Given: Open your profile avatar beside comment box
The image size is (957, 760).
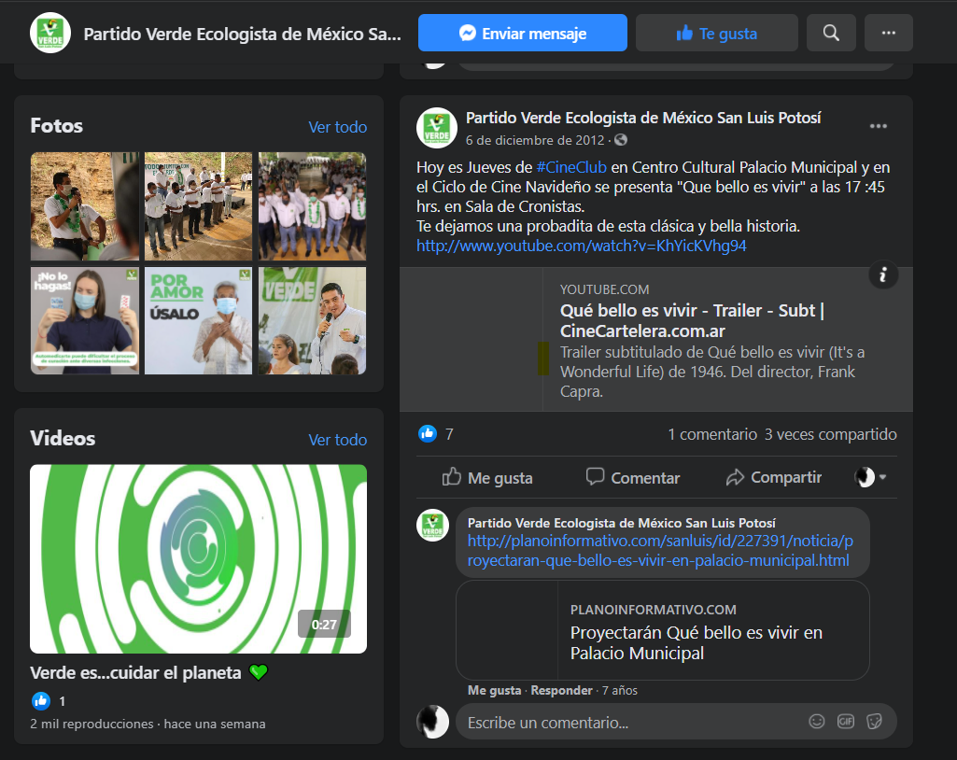Looking at the screenshot, I should pyautogui.click(x=432, y=722).
